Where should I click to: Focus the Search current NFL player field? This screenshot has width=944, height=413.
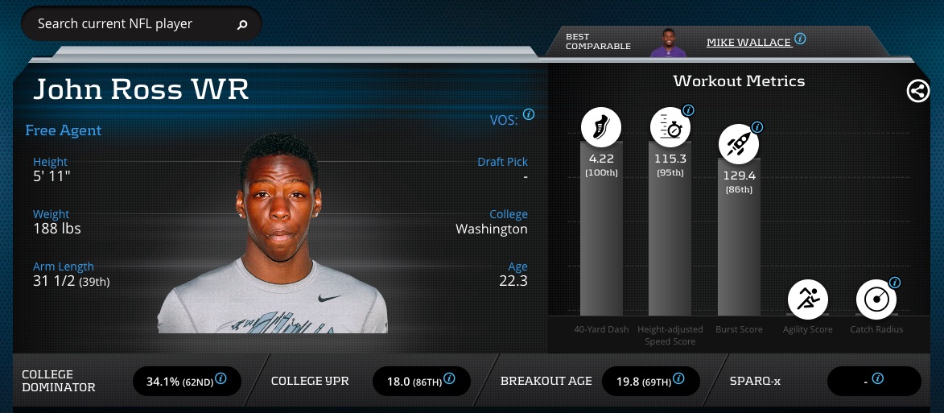[142, 24]
